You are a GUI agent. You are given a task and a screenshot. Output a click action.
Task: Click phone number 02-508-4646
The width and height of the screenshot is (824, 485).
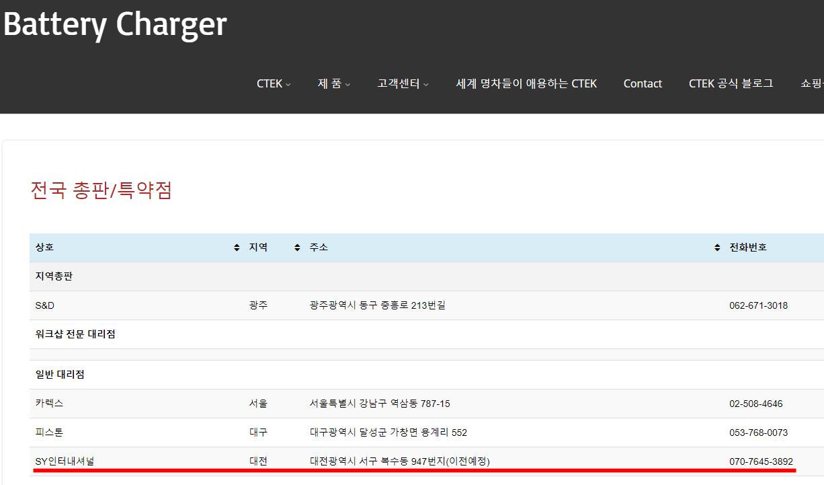tap(756, 404)
